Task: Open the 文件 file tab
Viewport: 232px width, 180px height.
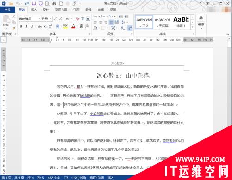Action: [7, 10]
